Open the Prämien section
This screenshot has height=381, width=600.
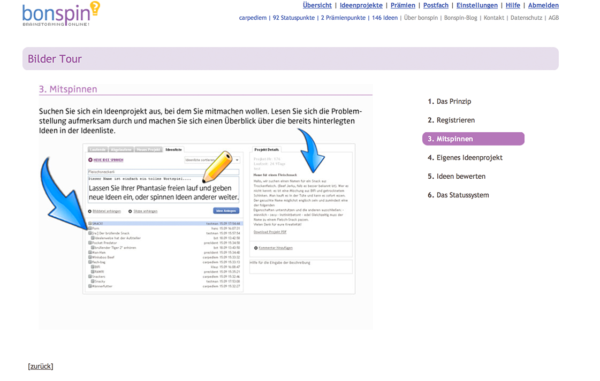[402, 5]
